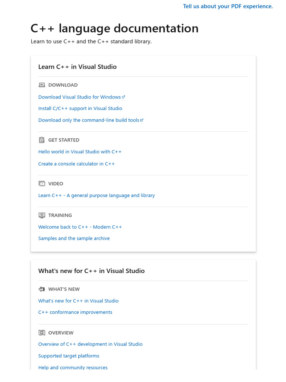Click the Training section icon
This screenshot has width=286, height=382.
[42, 215]
